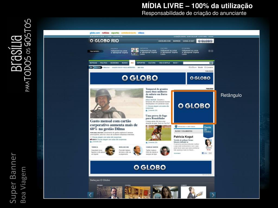Open the NO CELULAR link
The width and height of the screenshot is (278, 208).
(x=192, y=37)
